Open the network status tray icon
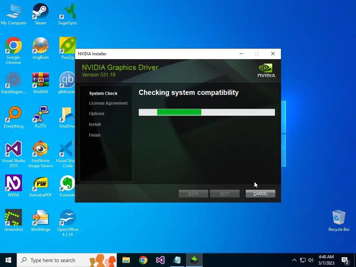 click(303, 260)
